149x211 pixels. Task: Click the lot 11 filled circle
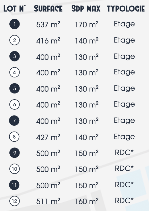[14, 185]
